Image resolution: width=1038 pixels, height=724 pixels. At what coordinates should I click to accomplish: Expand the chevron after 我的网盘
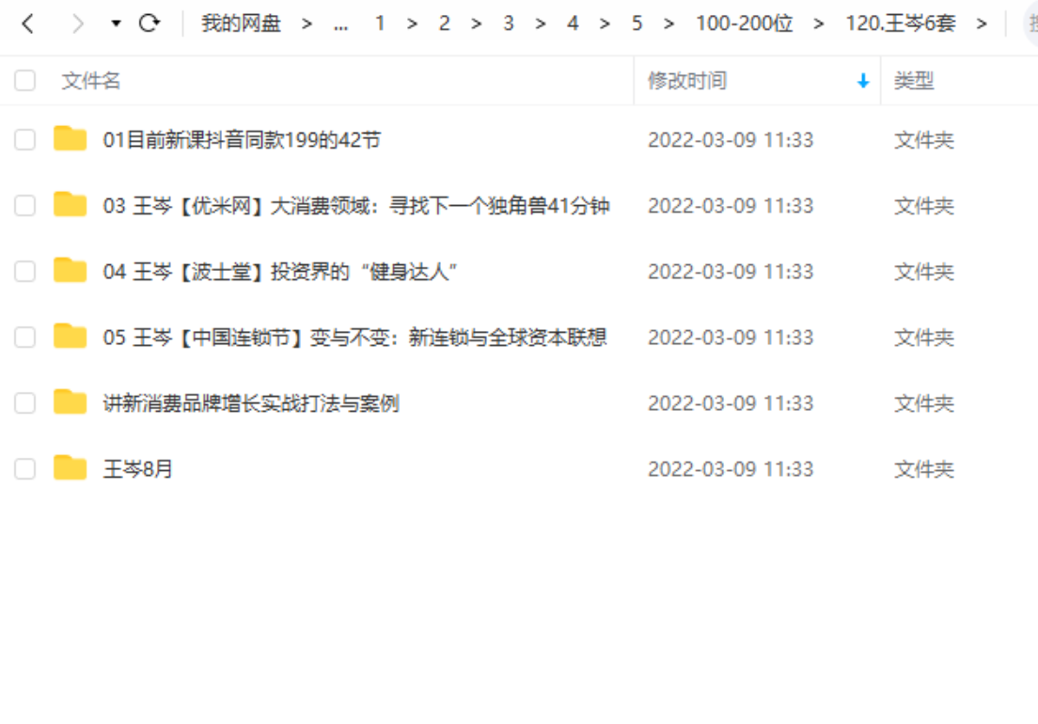(307, 24)
